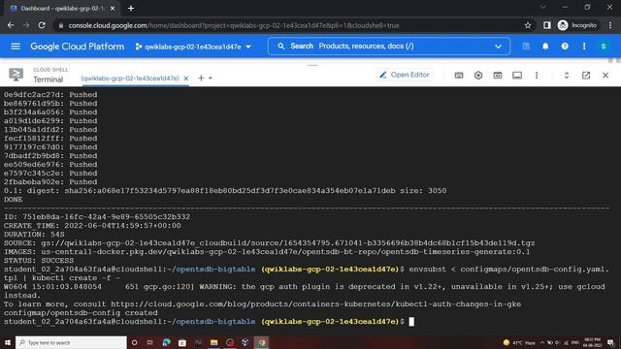
Task: Click the session information monitor icon
Action: (x=517, y=76)
